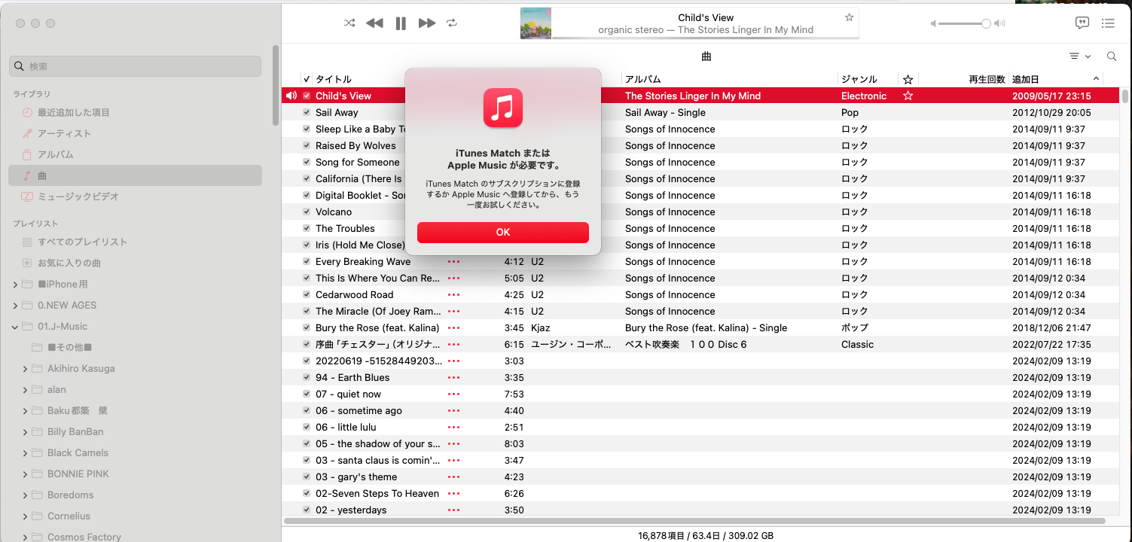
Task: Open more options for 94 - Earth Blues
Action: [x=453, y=377]
